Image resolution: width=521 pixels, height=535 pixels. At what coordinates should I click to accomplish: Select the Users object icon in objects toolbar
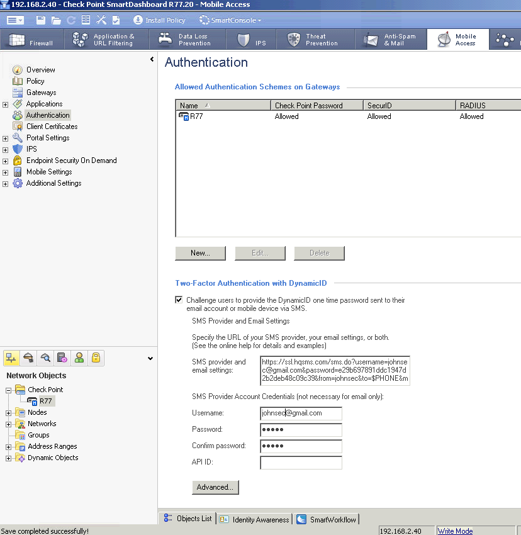click(x=79, y=358)
